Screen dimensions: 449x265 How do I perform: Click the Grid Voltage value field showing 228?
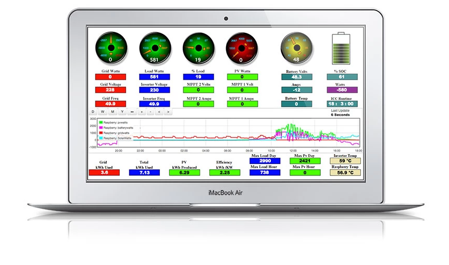pos(110,90)
